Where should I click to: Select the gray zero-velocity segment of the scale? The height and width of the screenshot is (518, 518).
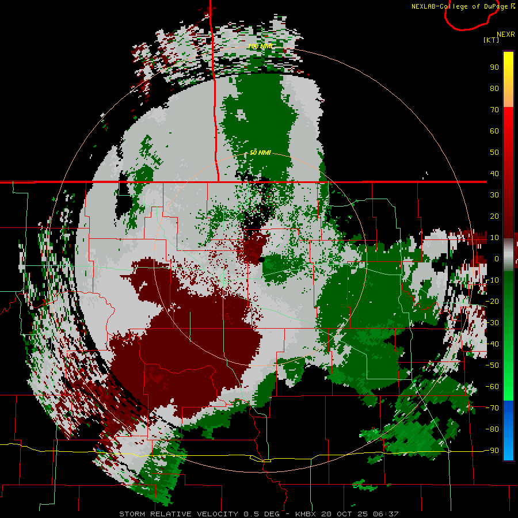508,254
